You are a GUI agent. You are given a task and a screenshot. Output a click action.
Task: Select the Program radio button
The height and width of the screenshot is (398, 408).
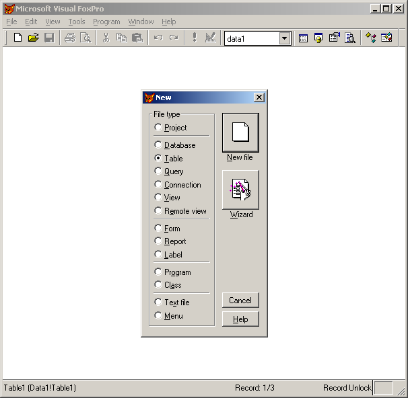(x=158, y=272)
